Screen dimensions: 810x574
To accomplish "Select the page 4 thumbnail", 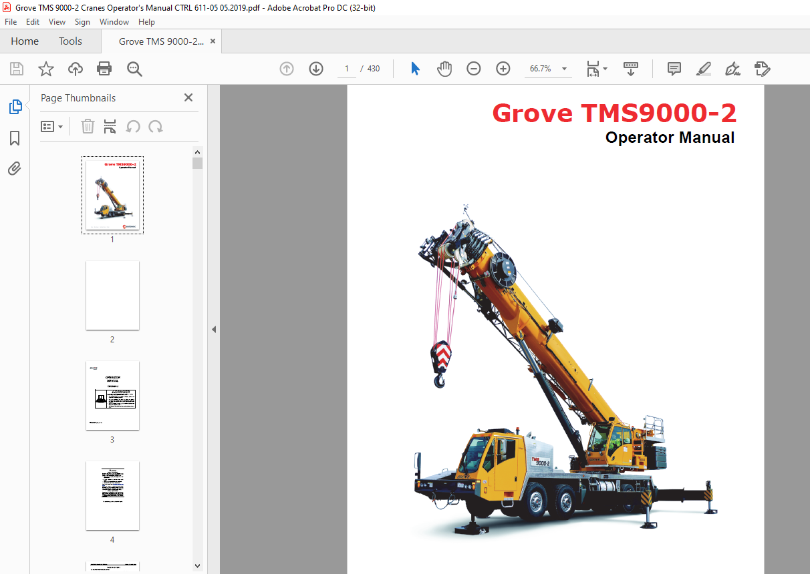I will click(112, 495).
